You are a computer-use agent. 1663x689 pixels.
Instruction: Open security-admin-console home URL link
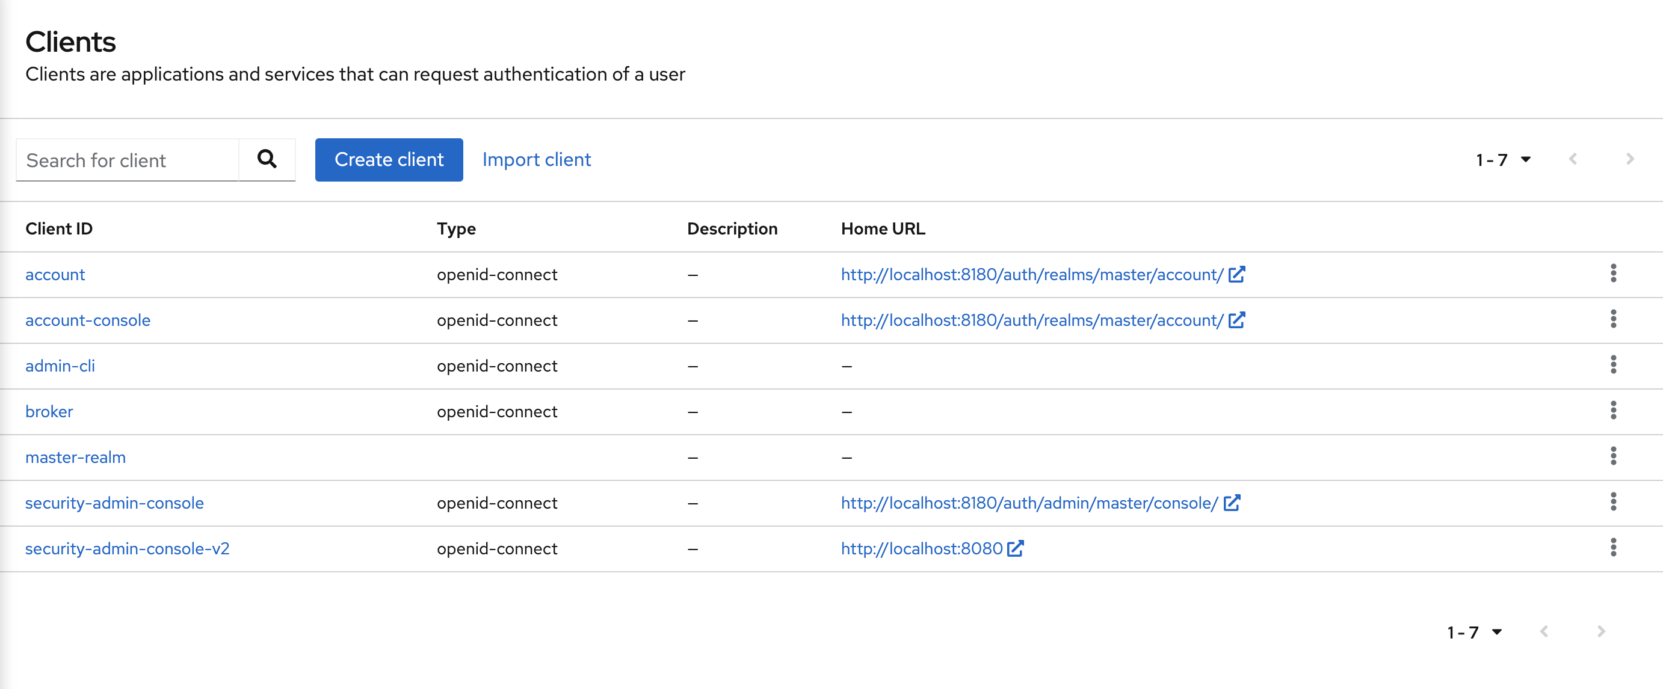pyautogui.click(x=1029, y=503)
